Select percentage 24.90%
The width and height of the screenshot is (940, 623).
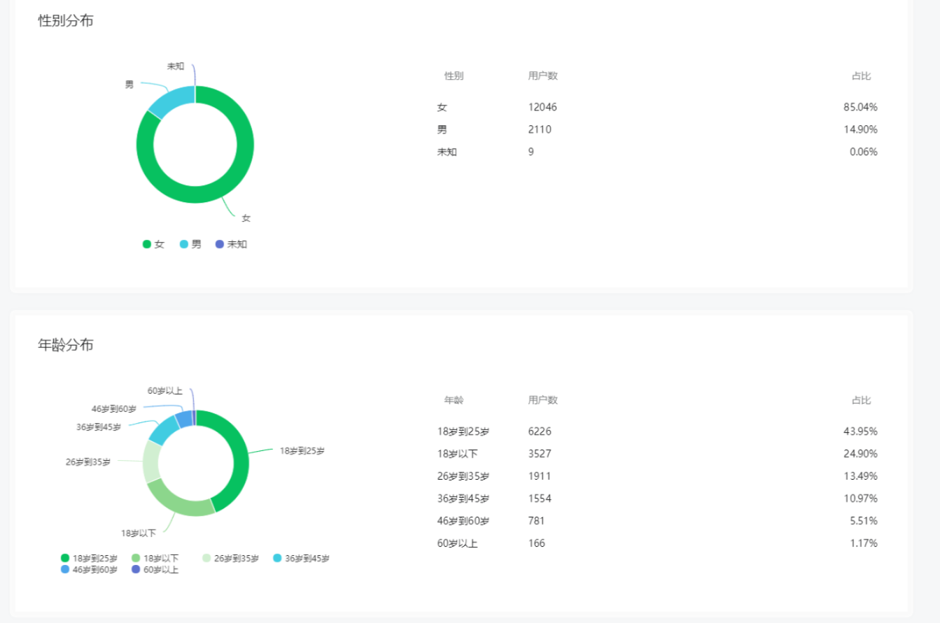(860, 454)
